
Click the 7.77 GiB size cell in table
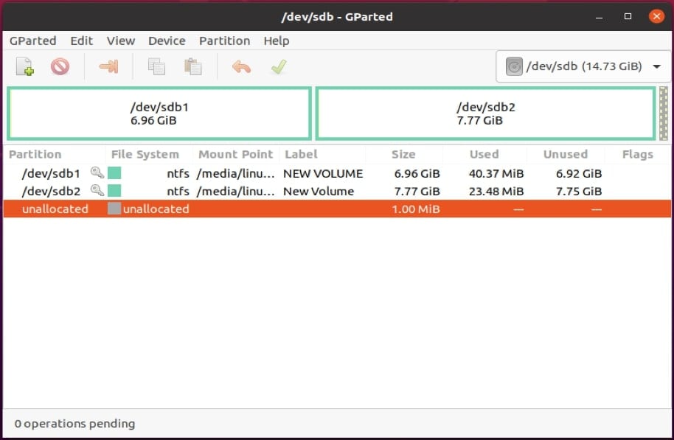point(417,191)
